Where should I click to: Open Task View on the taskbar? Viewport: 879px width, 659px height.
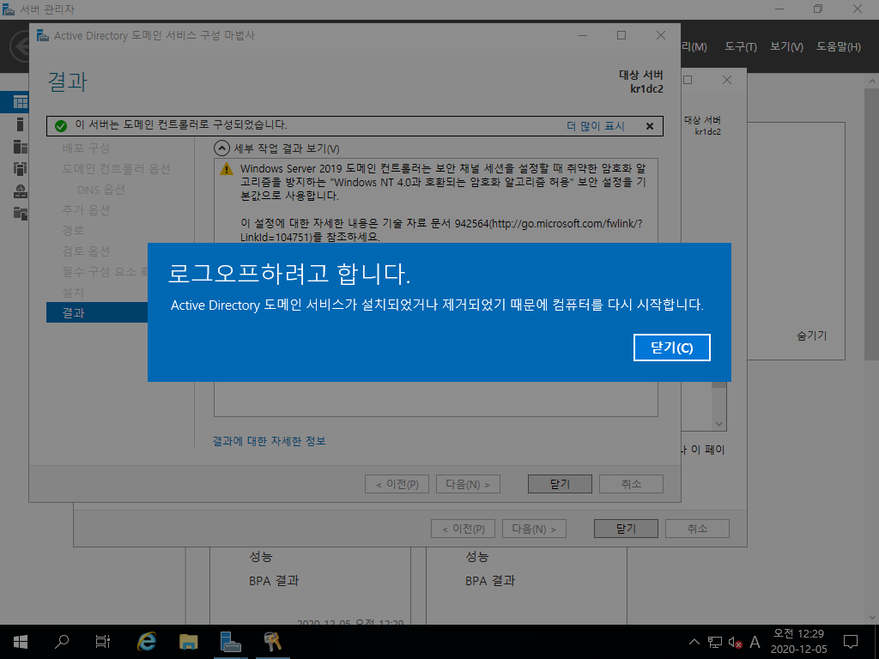(103, 642)
